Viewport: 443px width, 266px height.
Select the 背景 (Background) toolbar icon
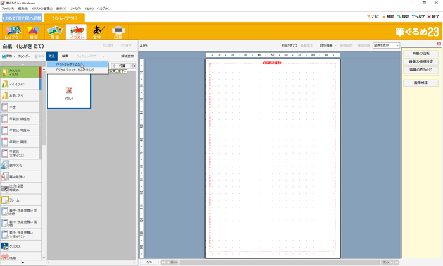coord(33,32)
